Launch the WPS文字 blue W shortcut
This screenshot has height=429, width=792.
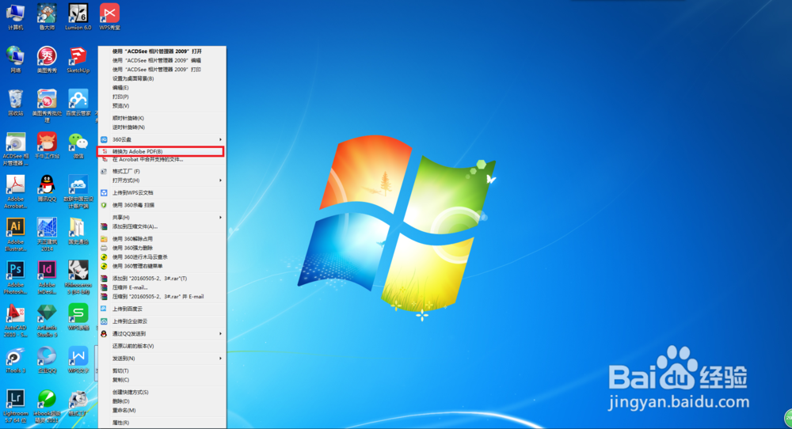(78, 360)
